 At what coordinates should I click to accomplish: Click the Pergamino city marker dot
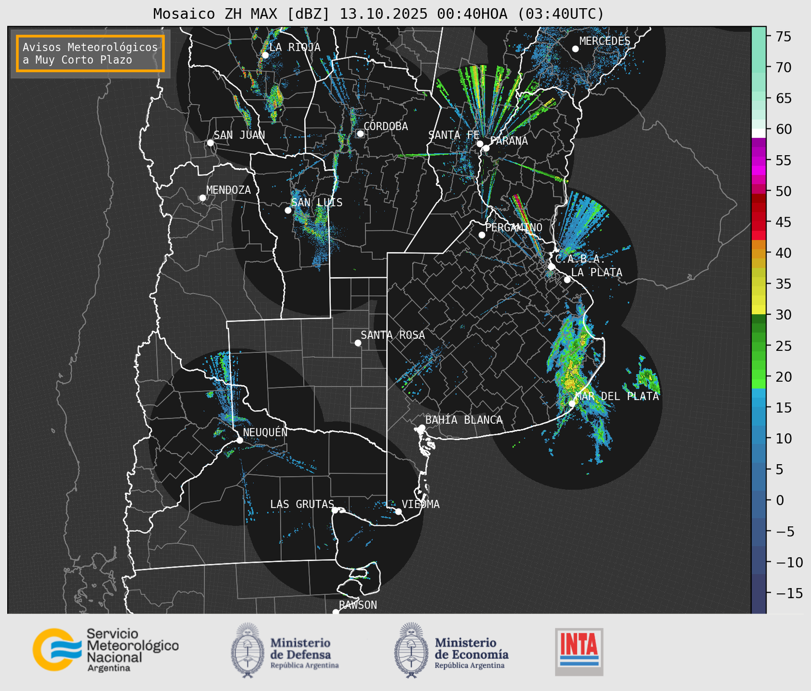click(x=482, y=235)
